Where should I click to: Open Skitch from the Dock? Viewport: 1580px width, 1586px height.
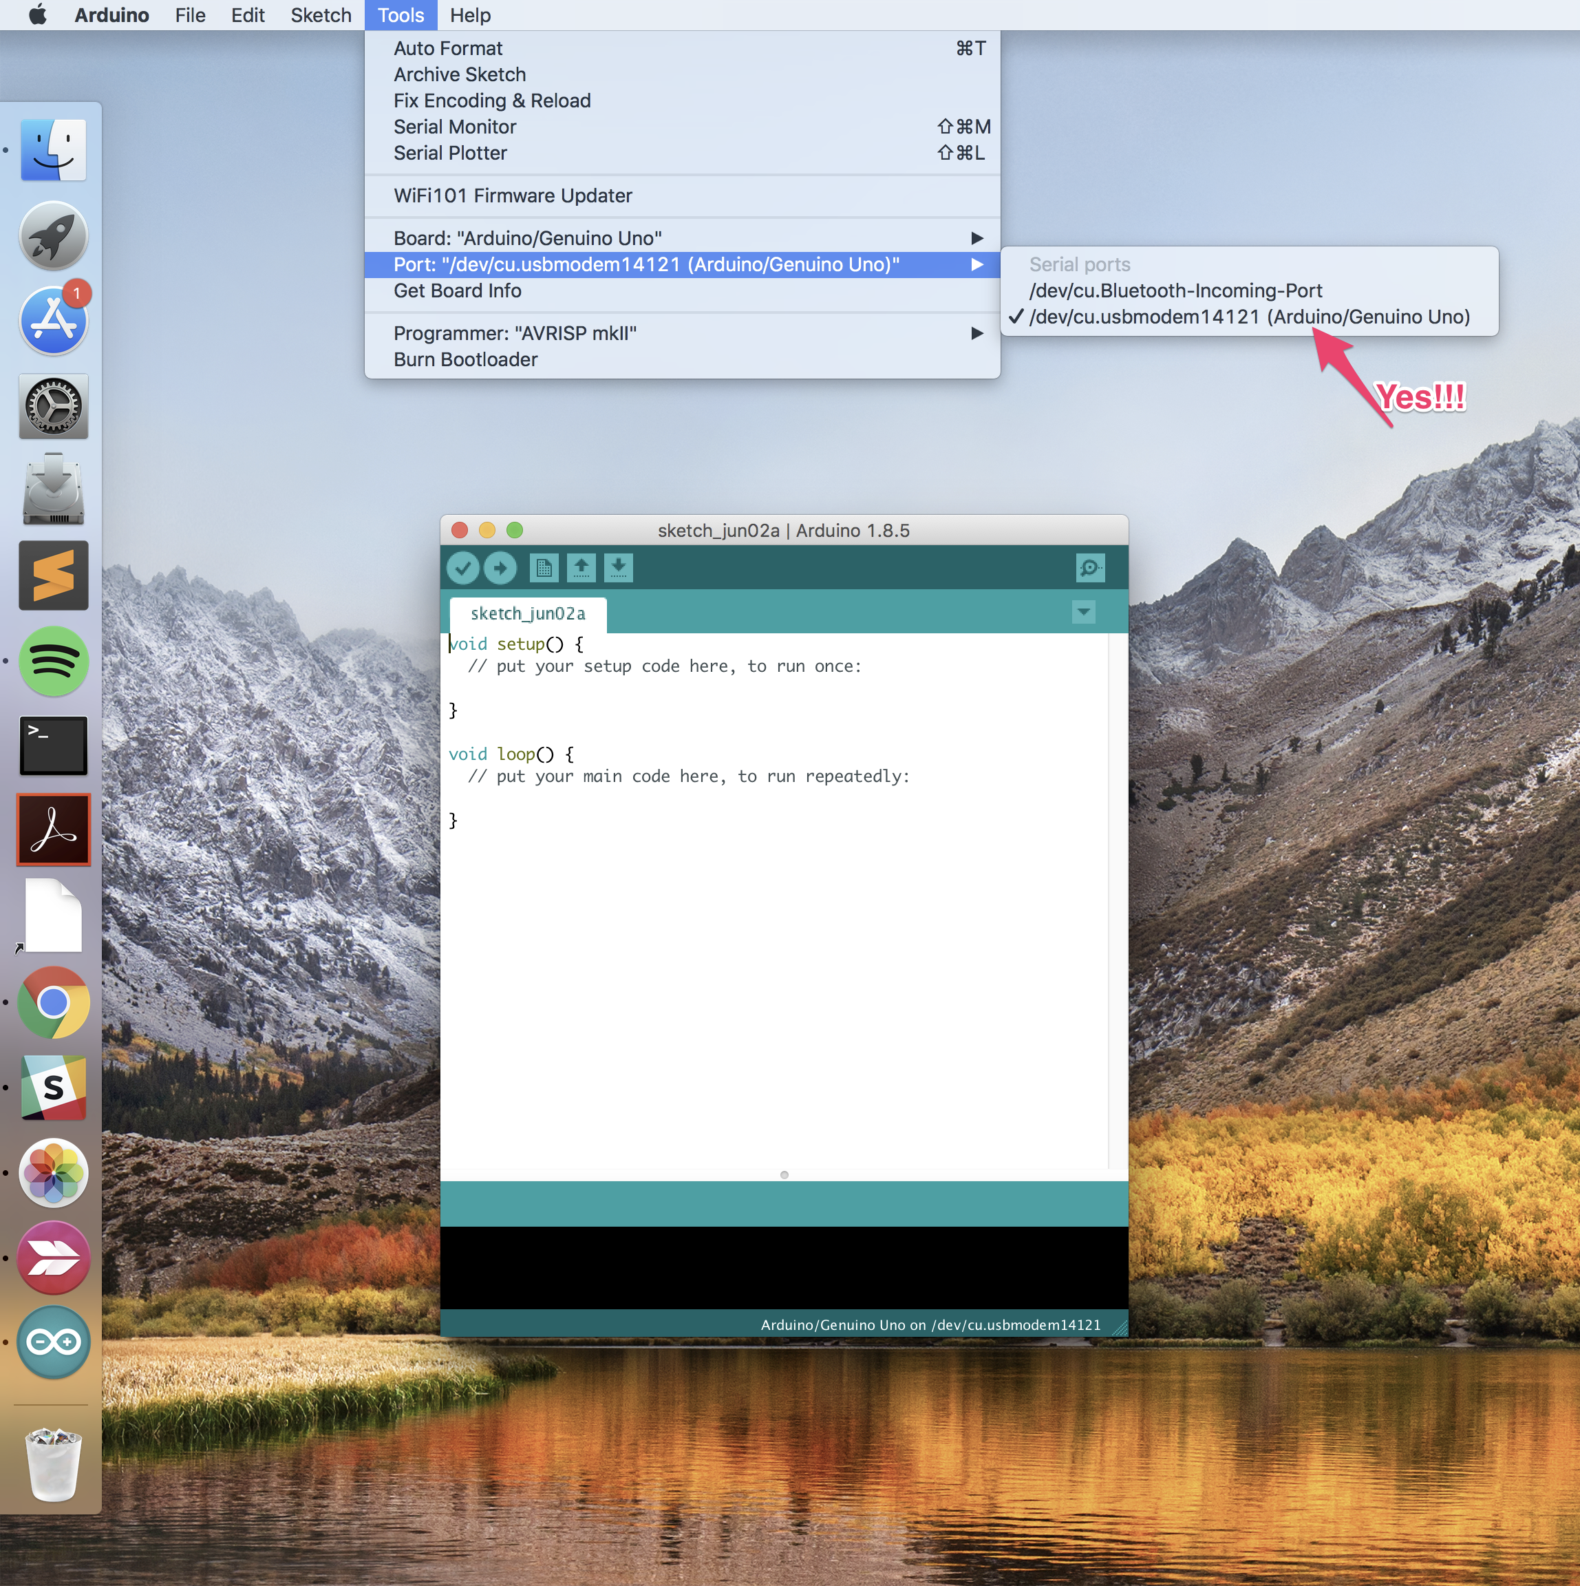point(54,1257)
